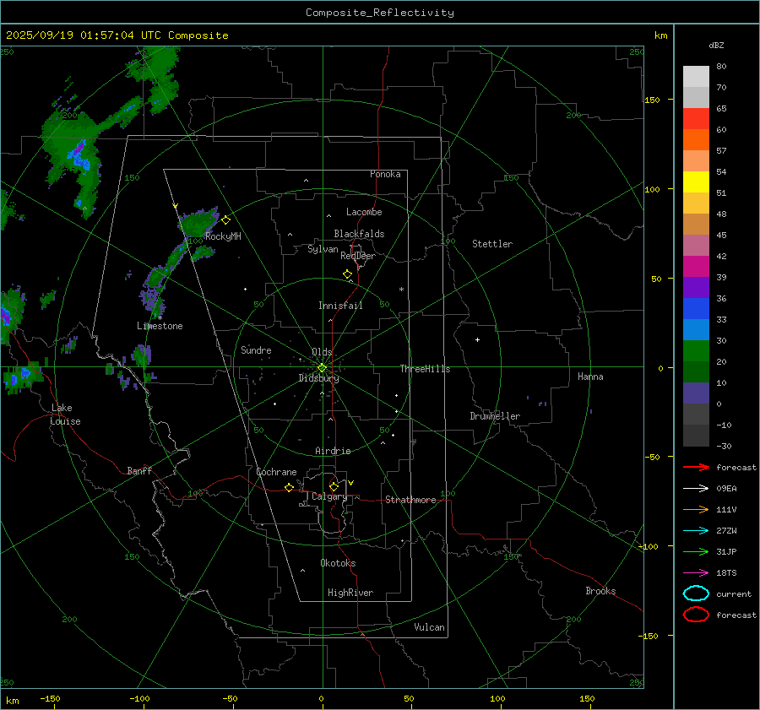Select the cyan 27ZW arrow icon
Screen dimensions: 760x710
[696, 530]
